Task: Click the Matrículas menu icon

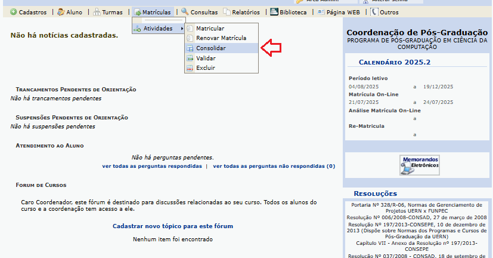Action: (138, 12)
